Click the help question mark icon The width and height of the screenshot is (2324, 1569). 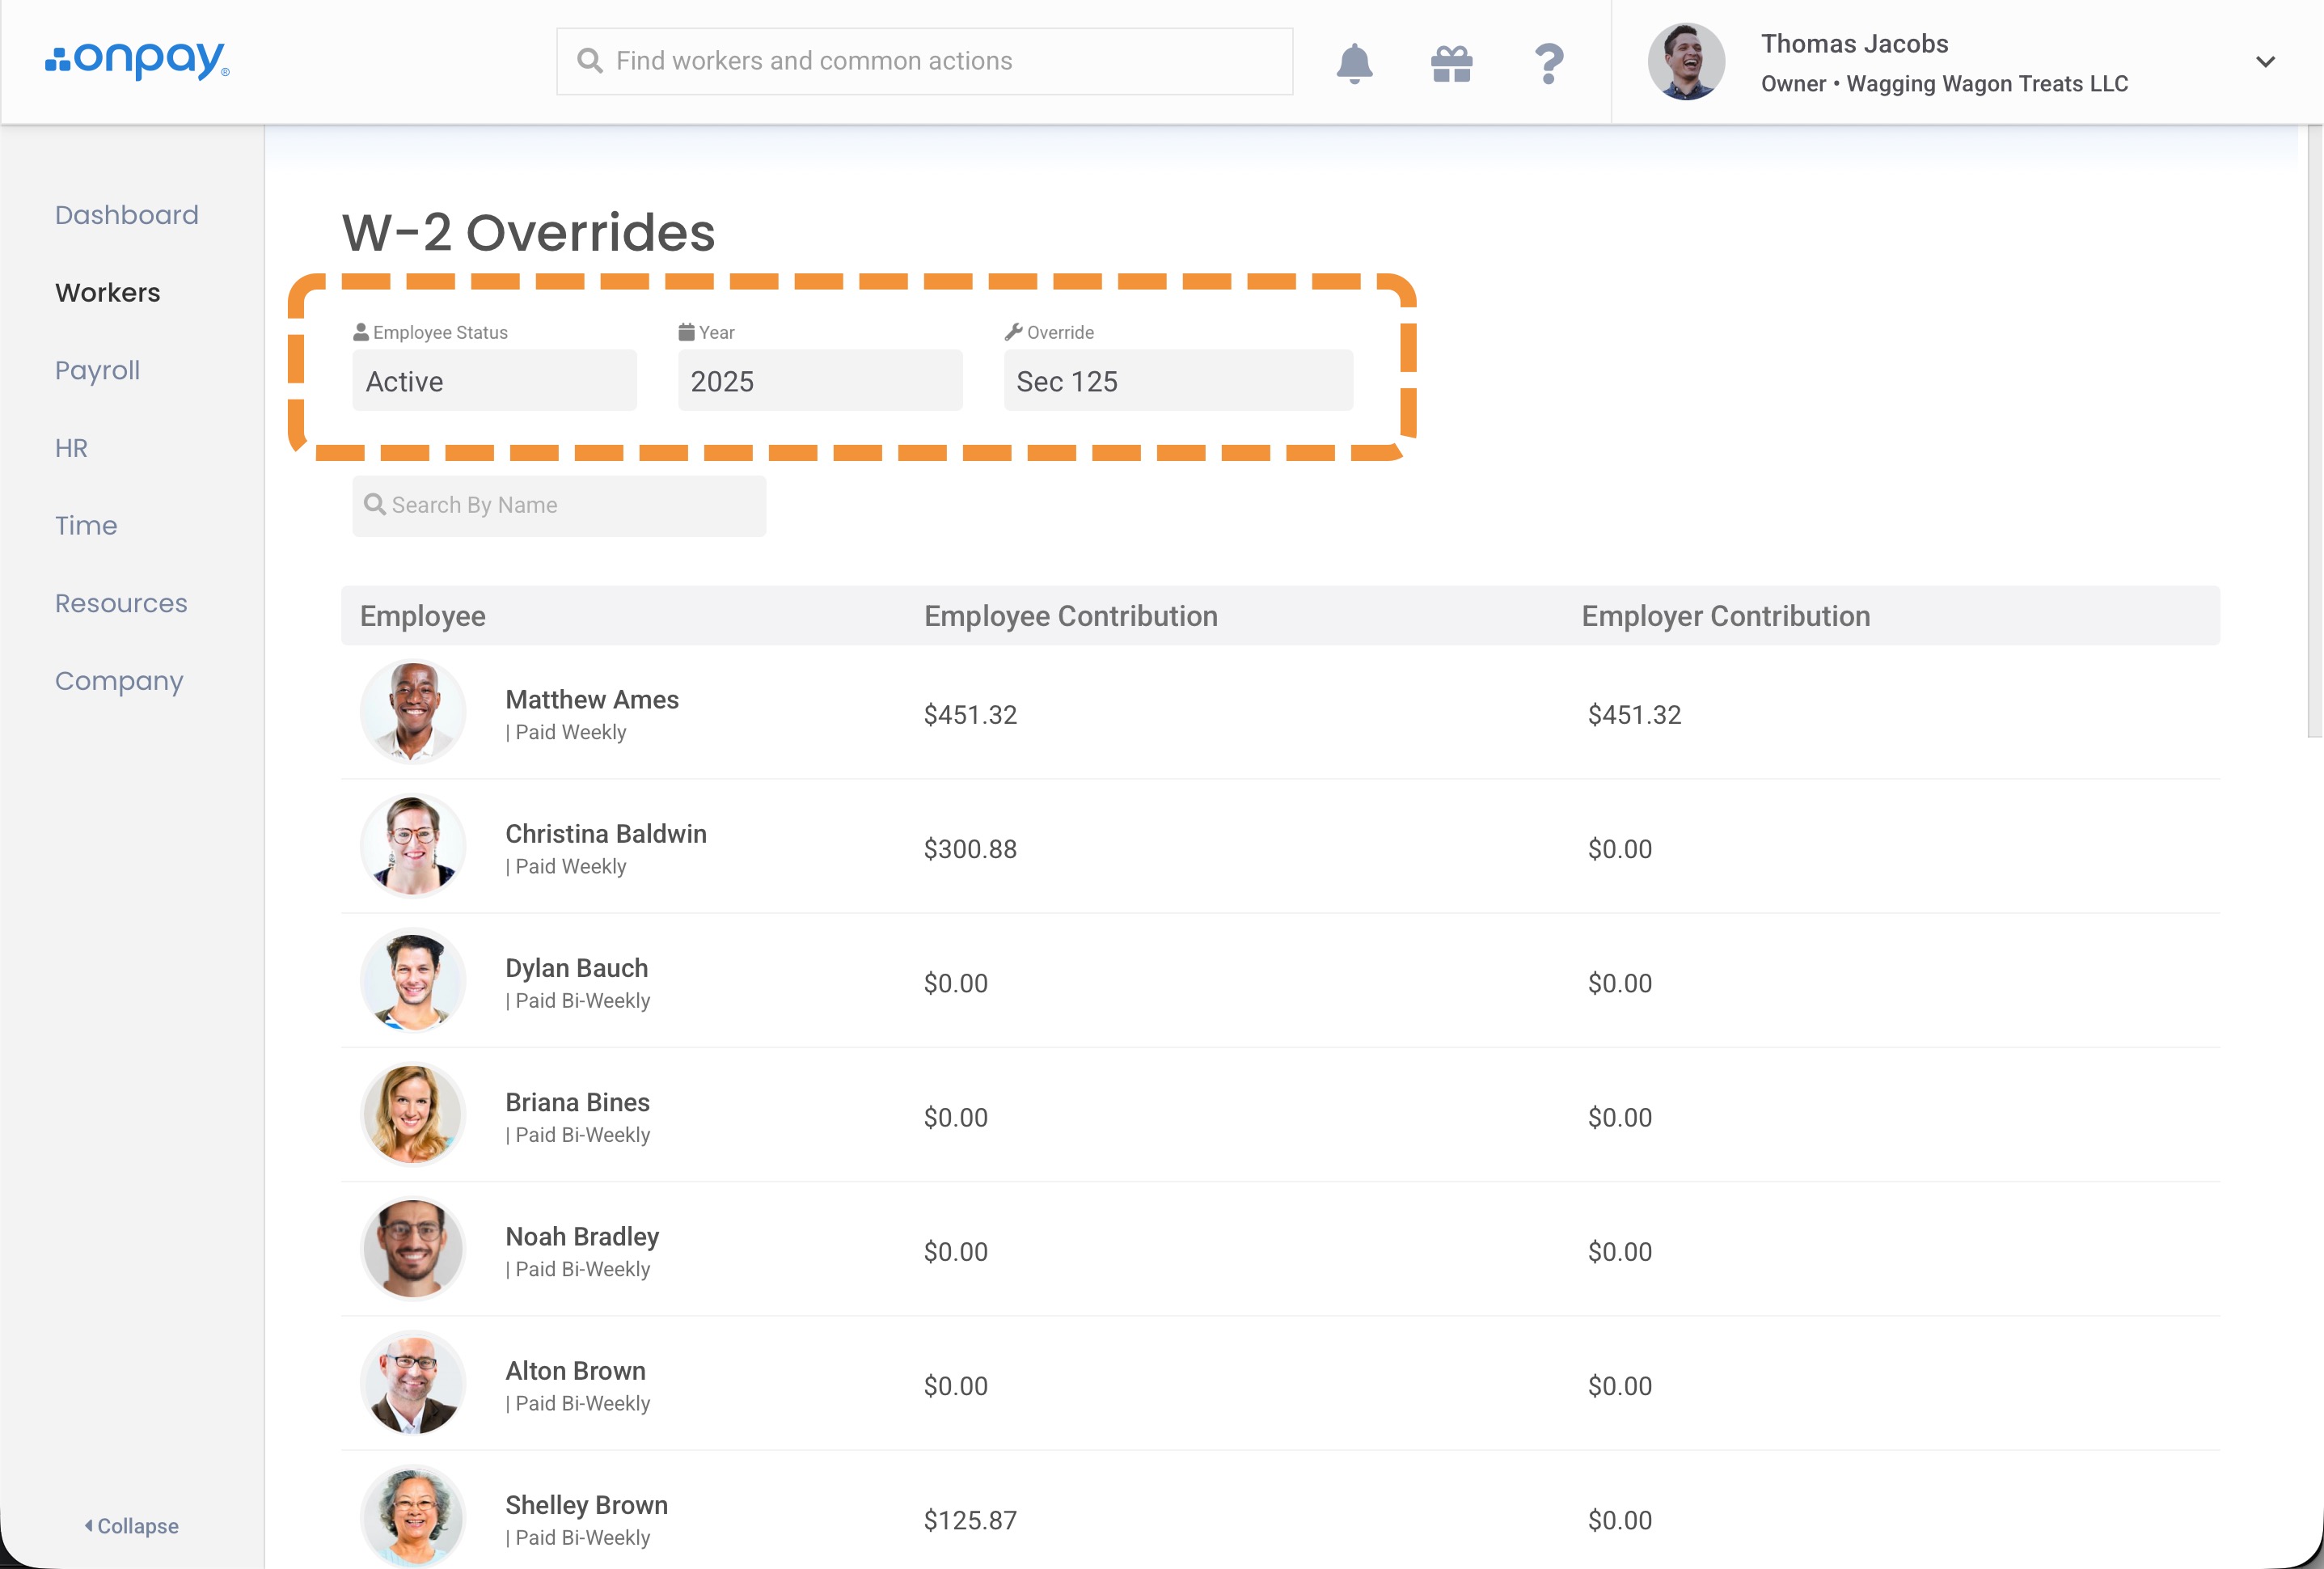point(1548,63)
